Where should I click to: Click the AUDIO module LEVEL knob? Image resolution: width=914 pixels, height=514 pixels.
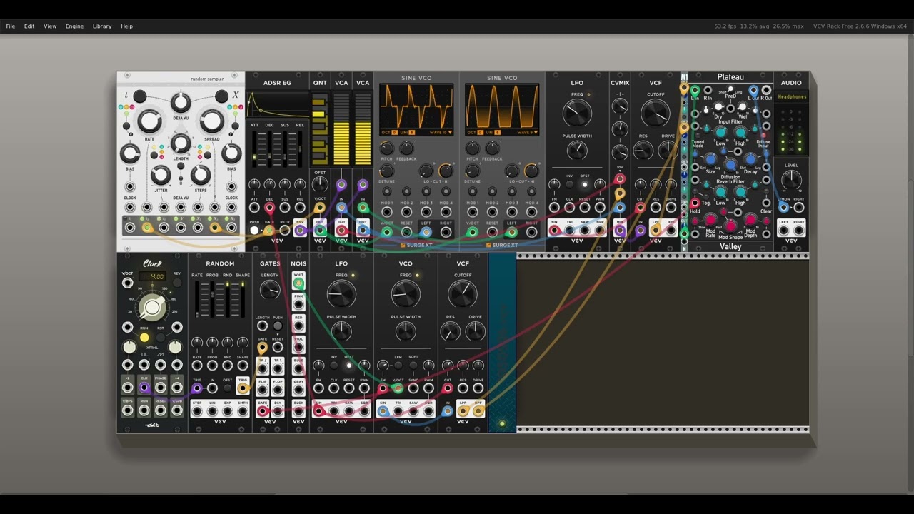click(x=791, y=180)
